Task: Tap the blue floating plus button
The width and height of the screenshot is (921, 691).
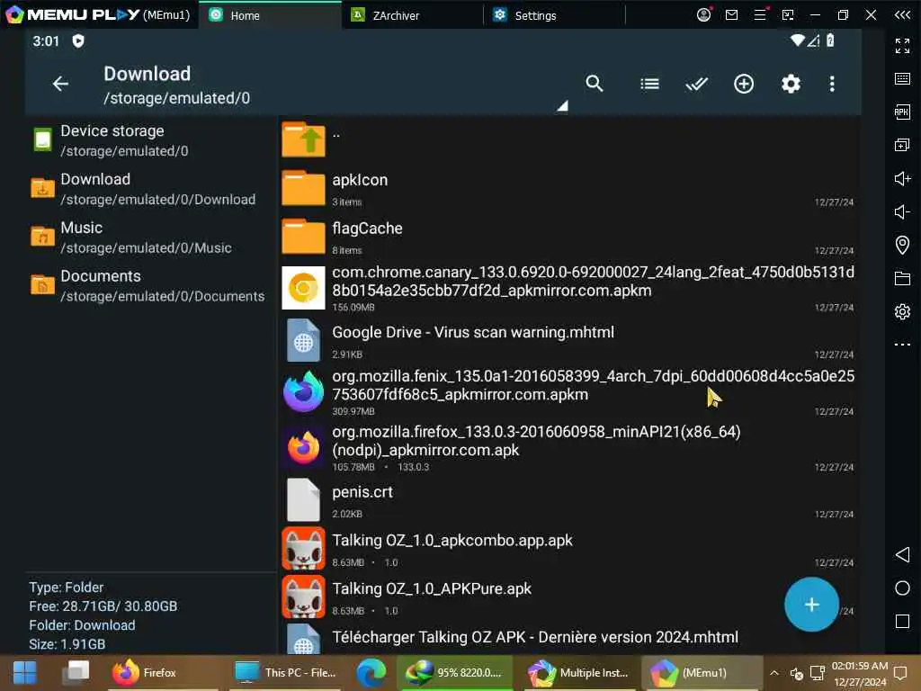Action: [812, 604]
